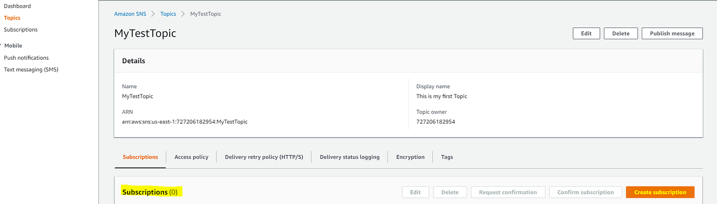
Task: Show the Tags tab
Action: pos(447,157)
